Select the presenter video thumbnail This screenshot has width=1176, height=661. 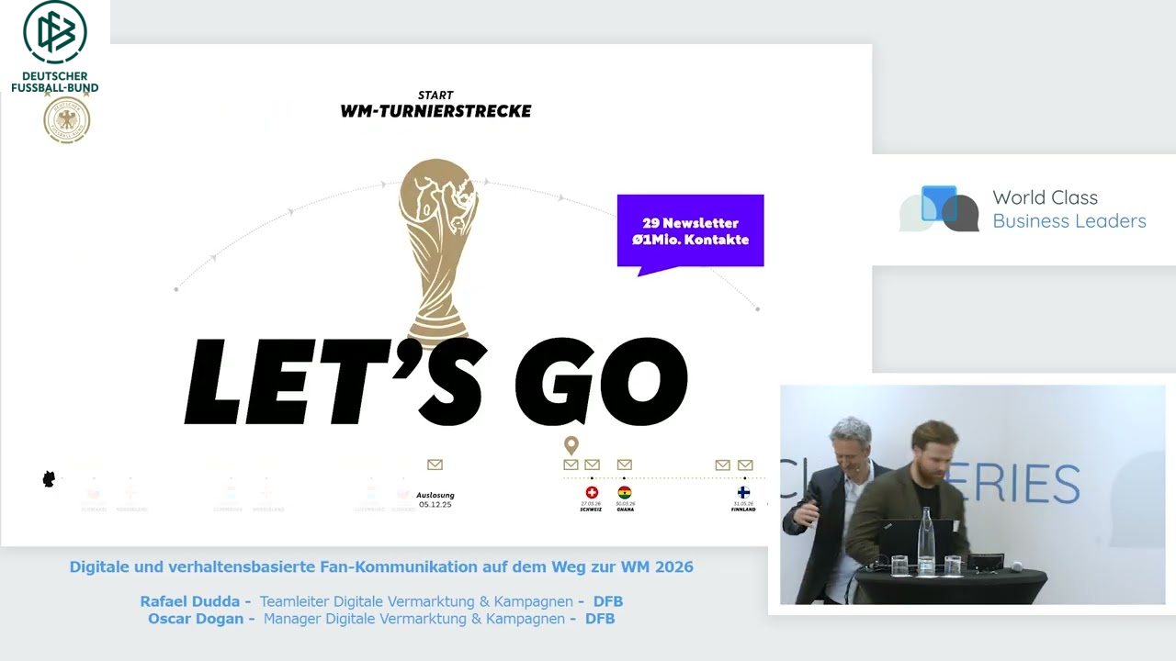click(972, 496)
